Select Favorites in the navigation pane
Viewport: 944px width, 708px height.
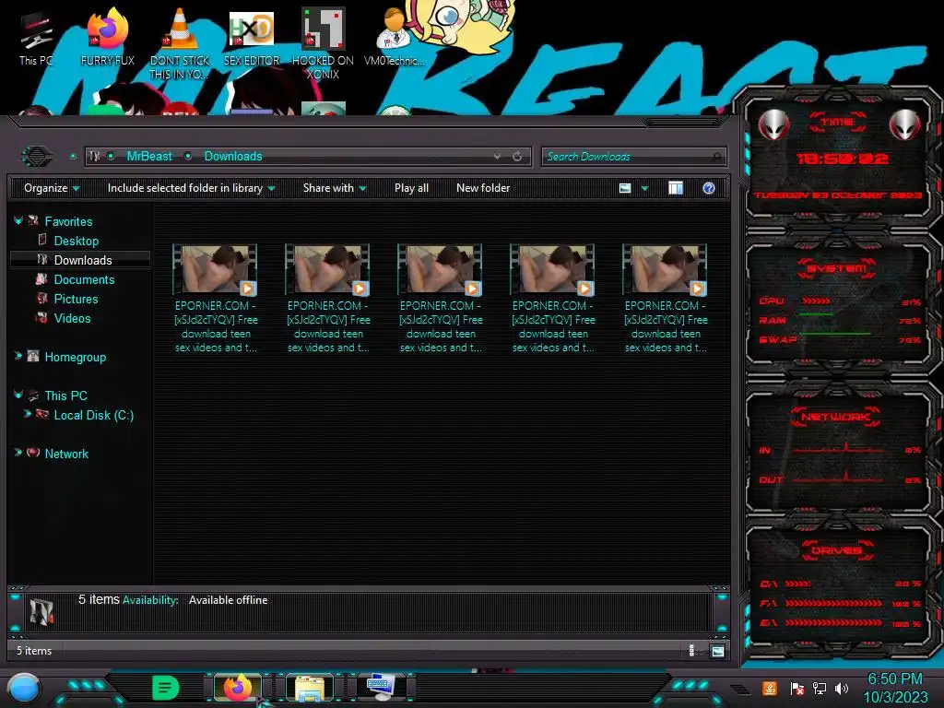[68, 221]
